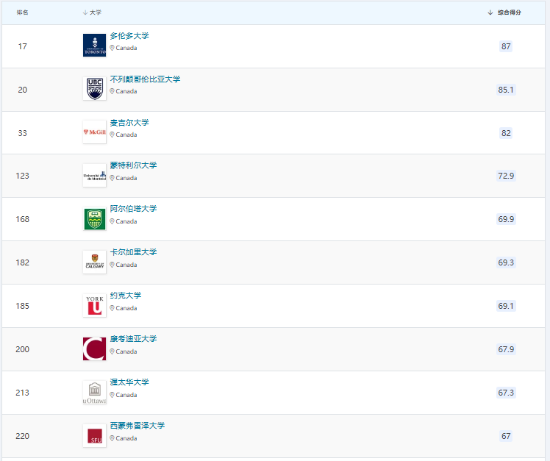The image size is (550, 461).
Task: Click the University of Alberta logo
Action: [x=94, y=219]
